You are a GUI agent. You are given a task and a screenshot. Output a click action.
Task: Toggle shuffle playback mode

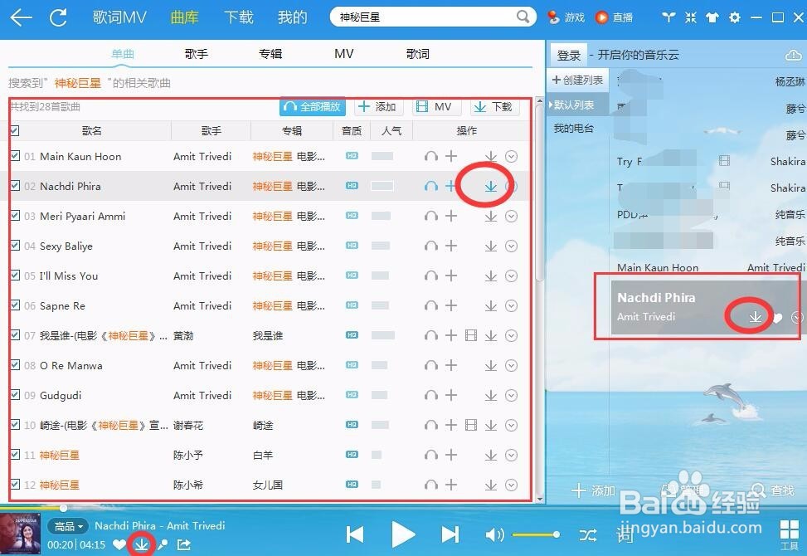click(588, 535)
